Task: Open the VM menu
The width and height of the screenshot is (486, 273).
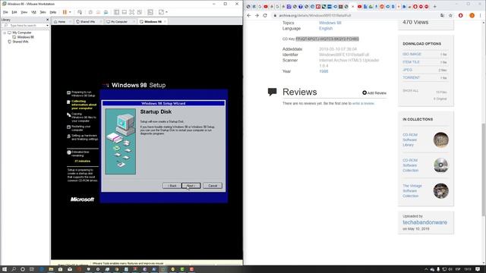Action: [x=33, y=12]
